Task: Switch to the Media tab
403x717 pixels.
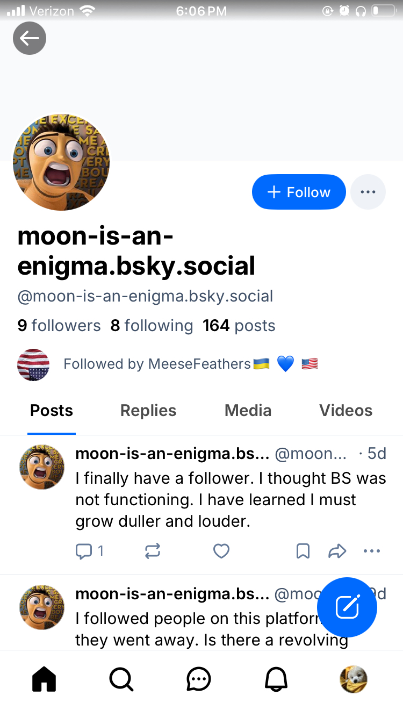Action: point(248,411)
